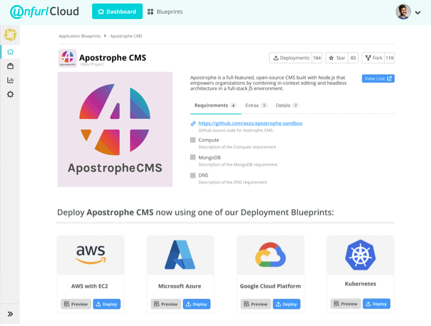Click the 'AWS with EC2' card title
The width and height of the screenshot is (431, 326).
(x=90, y=286)
